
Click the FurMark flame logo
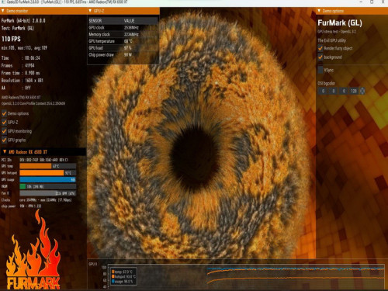33,251
